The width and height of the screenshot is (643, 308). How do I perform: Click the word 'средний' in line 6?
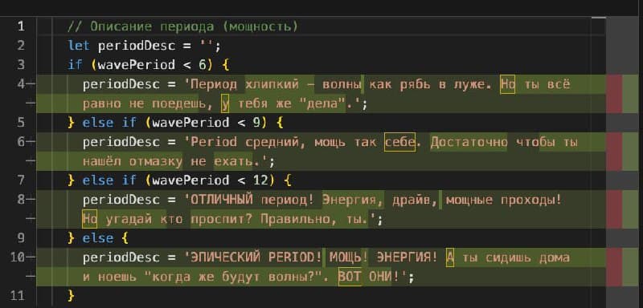point(272,142)
